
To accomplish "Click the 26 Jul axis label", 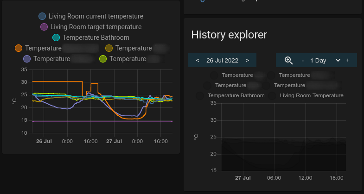I will (x=44, y=141).
